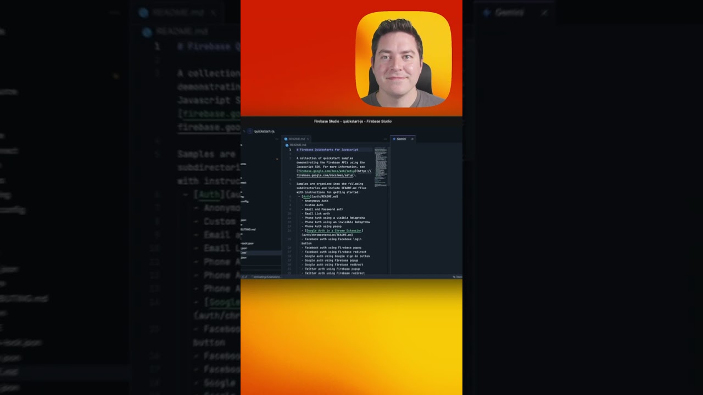Click the quickstart-js workspace icon
Viewport: 703px width, 395px height.
pos(250,131)
